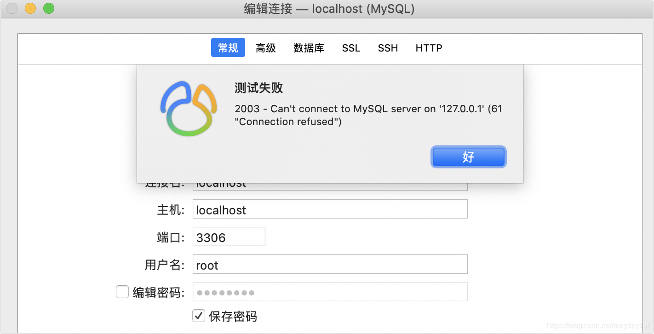Close the 编辑连接 window with red button

click(12, 8)
